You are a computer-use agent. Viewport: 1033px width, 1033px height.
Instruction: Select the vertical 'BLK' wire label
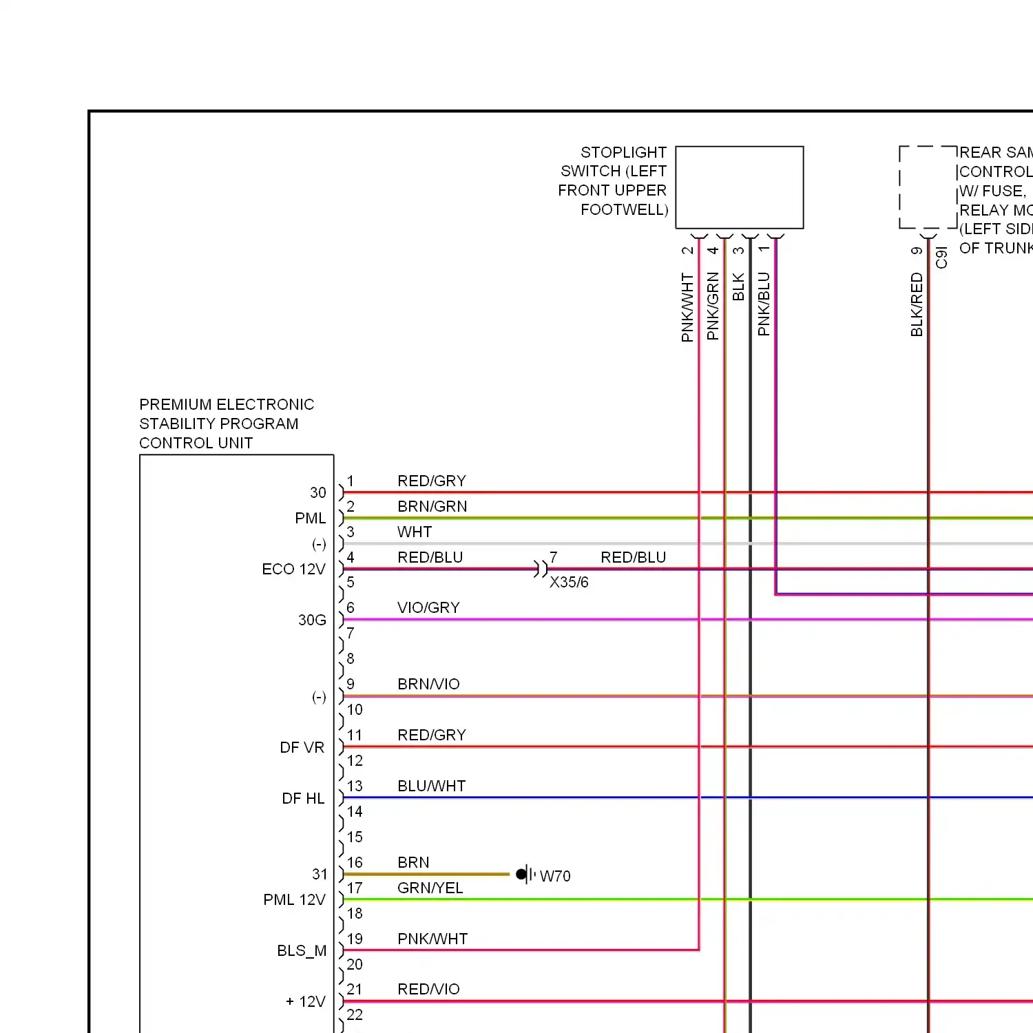coord(738,286)
